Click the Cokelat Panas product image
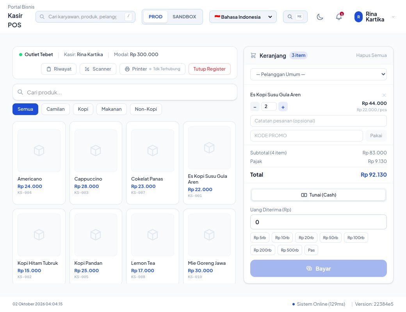The width and height of the screenshot is (406, 312). (x=153, y=151)
